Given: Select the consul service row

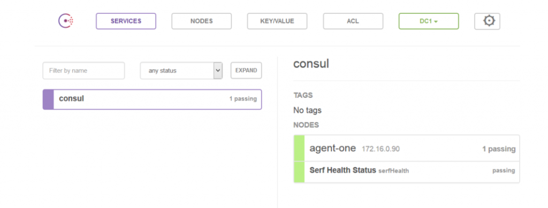Looking at the screenshot, I should (x=152, y=99).
